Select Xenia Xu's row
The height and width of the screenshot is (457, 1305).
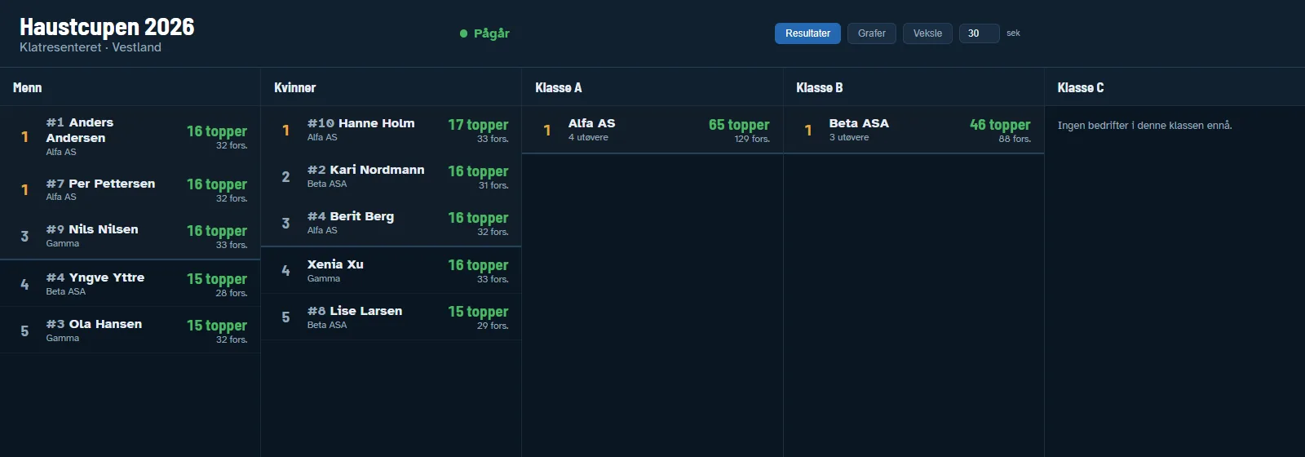tap(391, 271)
